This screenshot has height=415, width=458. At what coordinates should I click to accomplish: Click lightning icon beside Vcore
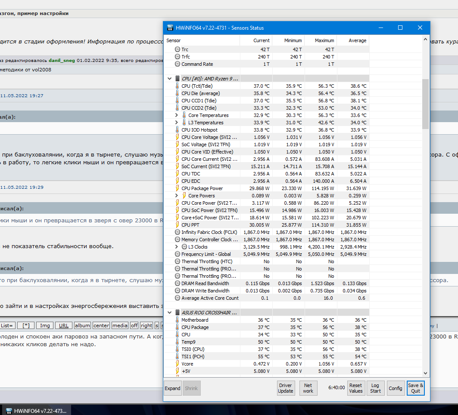(178, 364)
